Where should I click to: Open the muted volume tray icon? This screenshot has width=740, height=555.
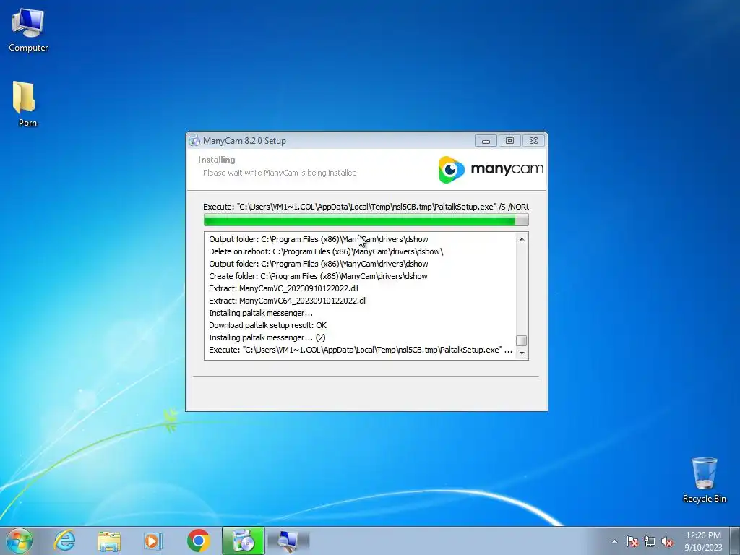(667, 541)
